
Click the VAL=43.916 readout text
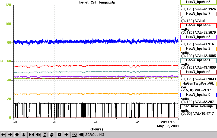point(205,44)
